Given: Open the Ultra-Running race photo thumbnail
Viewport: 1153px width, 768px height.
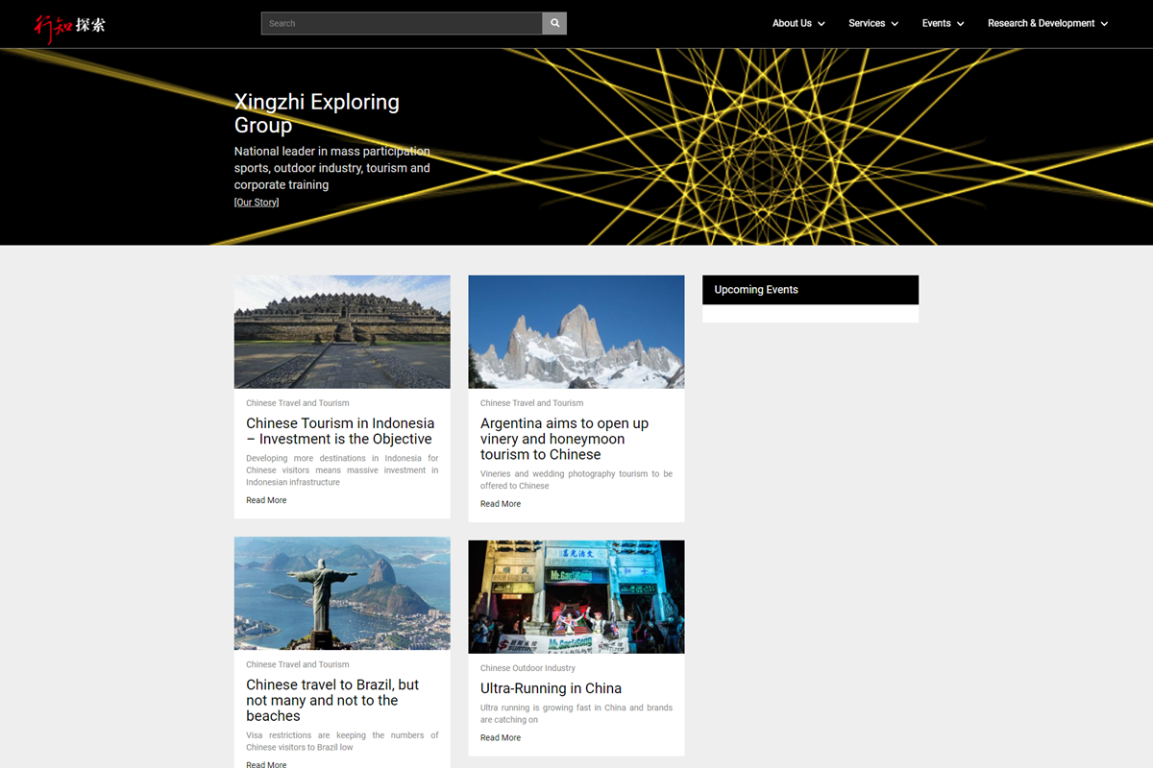Looking at the screenshot, I should pos(576,597).
